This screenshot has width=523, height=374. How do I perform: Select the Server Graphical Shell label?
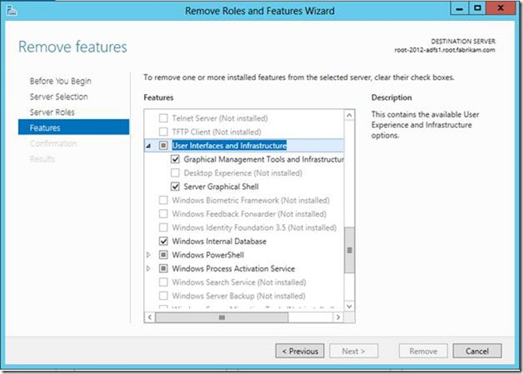tap(221, 187)
